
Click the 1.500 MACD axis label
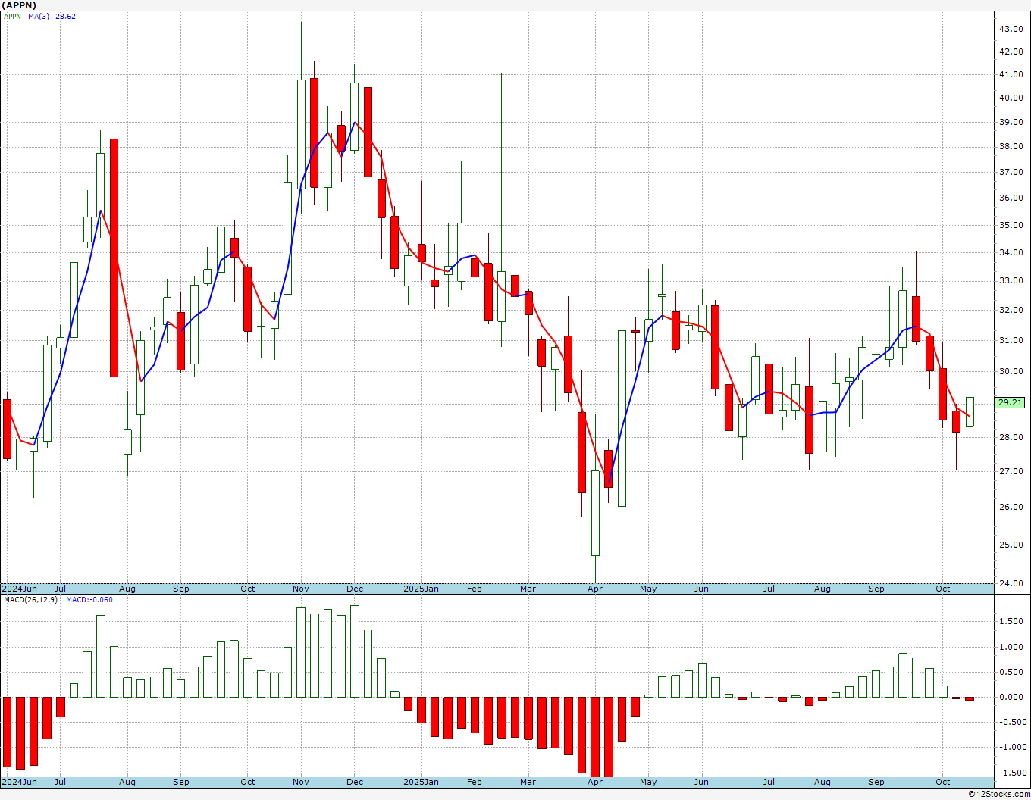1013,621
